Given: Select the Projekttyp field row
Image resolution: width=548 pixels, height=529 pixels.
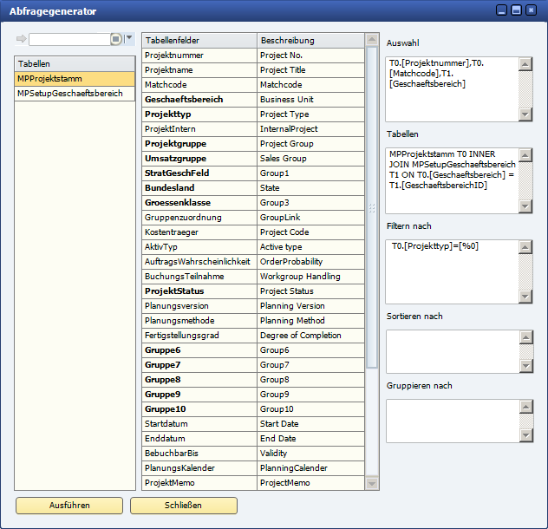Looking at the screenshot, I should point(199,114).
